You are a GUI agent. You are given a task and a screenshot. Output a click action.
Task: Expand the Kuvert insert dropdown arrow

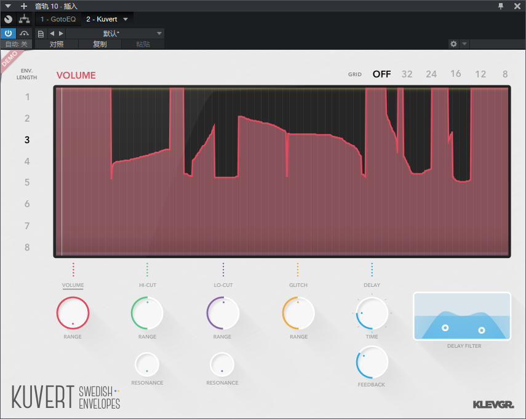(x=126, y=19)
